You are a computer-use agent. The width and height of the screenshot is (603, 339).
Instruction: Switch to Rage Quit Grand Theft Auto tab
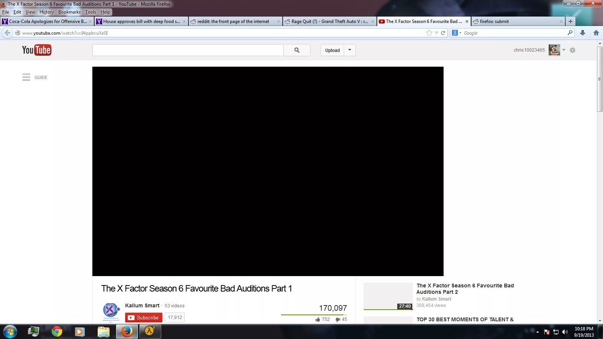[x=330, y=21]
